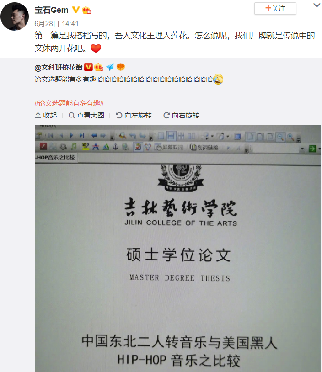Click the 划词链接 toolbar button

204,148
